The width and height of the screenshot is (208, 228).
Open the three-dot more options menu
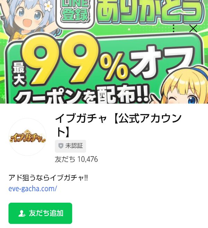point(173,28)
